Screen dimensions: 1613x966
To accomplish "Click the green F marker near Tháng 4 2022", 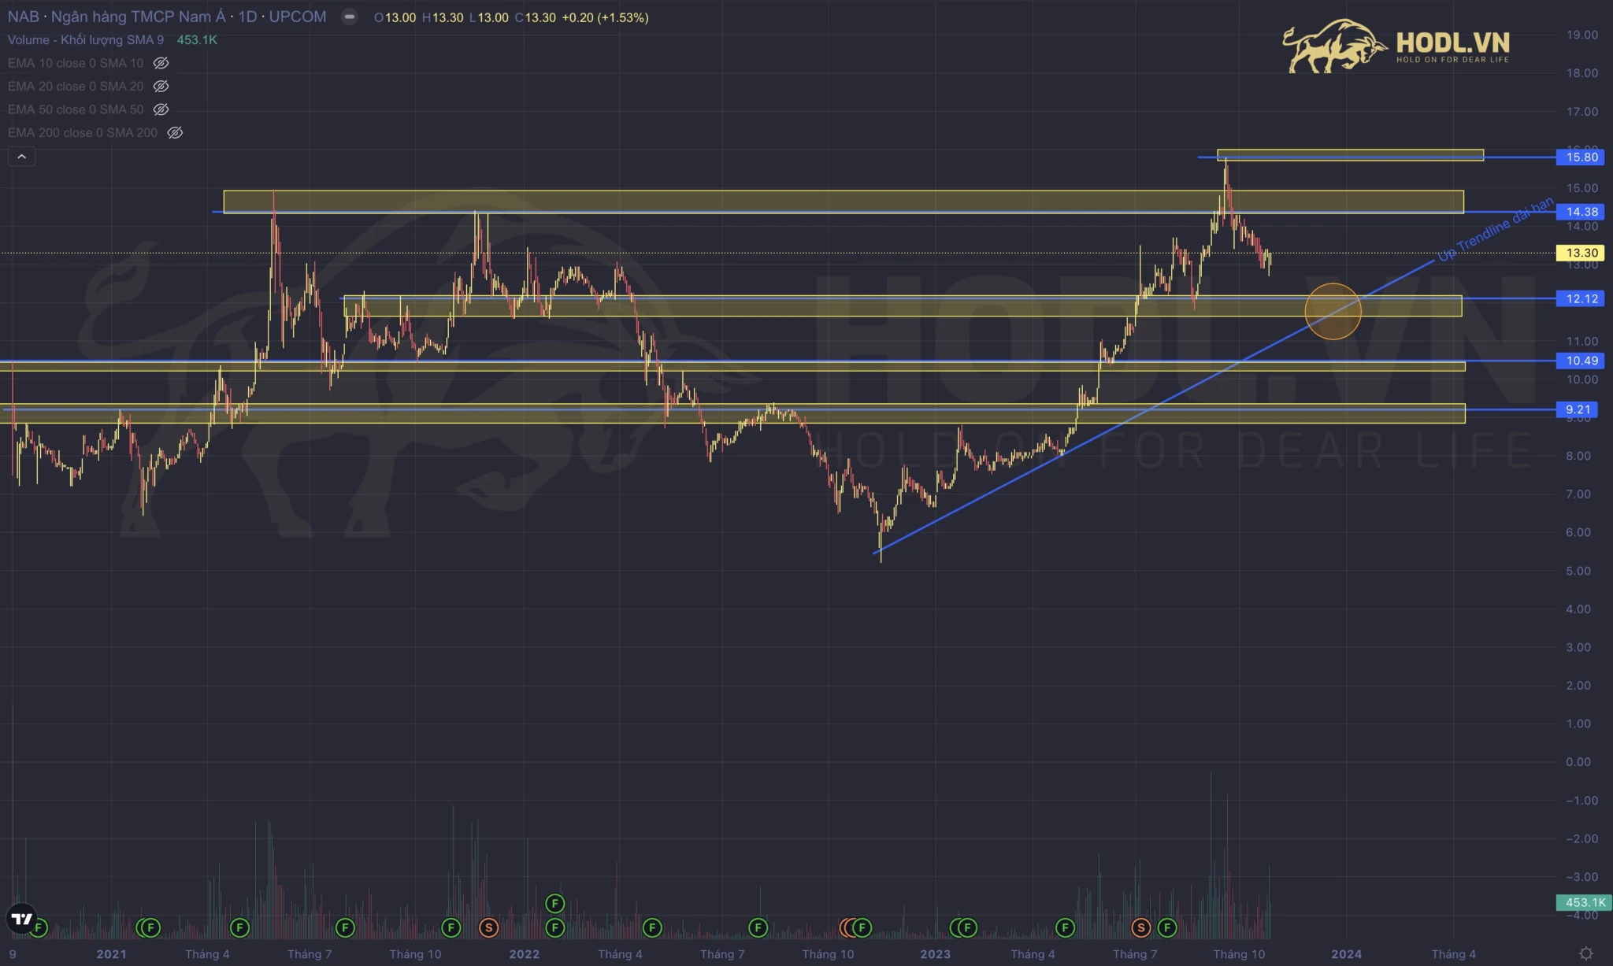I will tap(652, 928).
